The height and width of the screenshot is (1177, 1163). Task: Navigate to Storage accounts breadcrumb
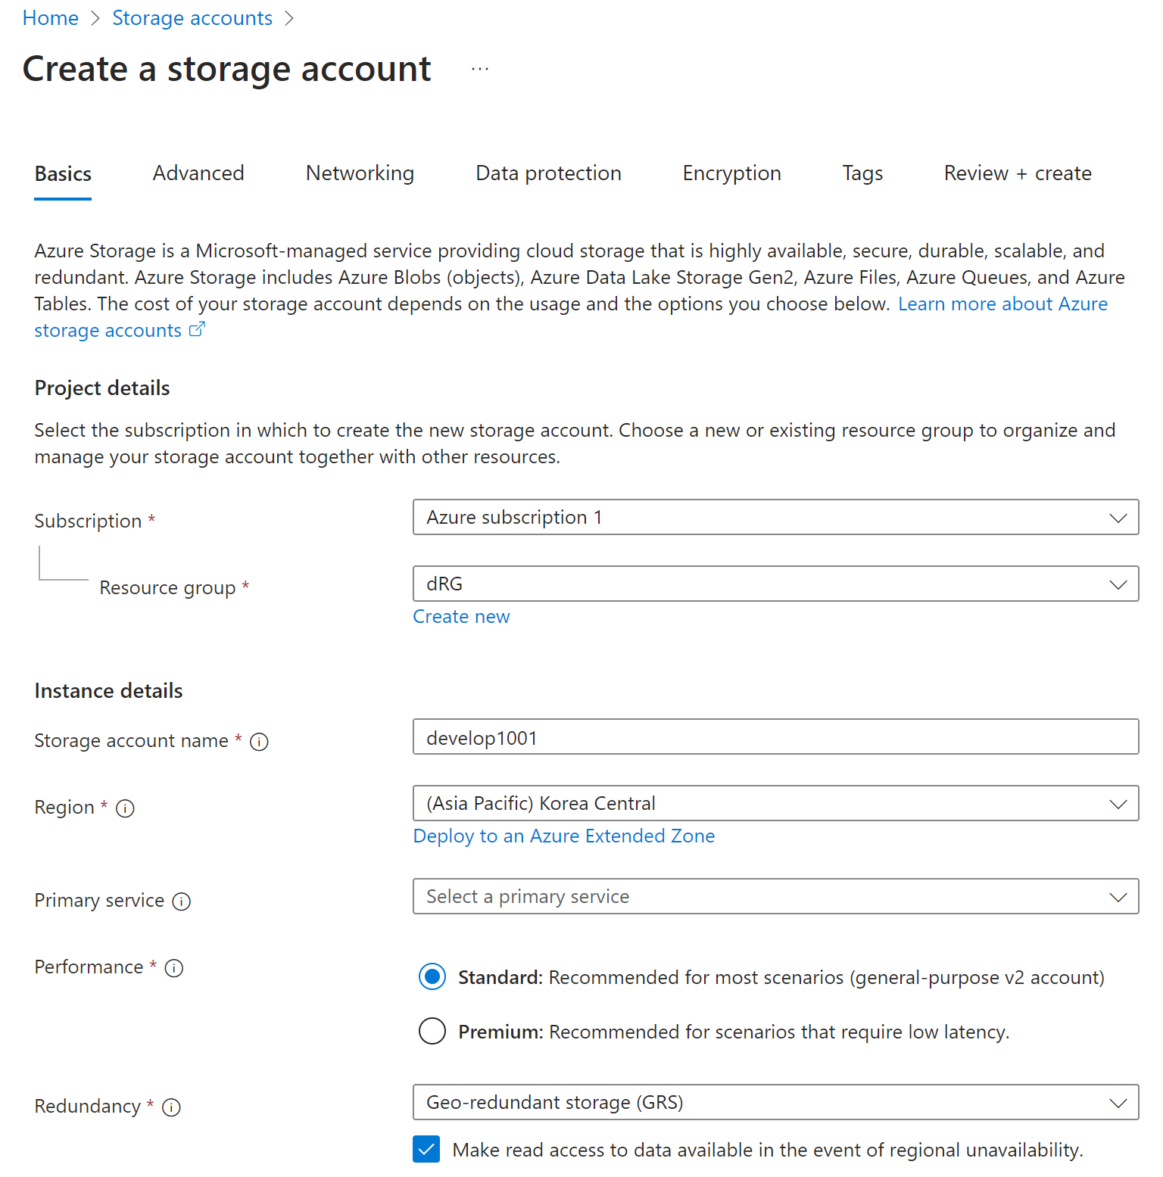tap(192, 18)
